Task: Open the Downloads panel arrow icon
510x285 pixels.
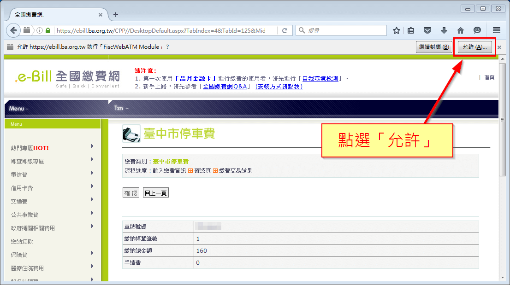Action: [444, 30]
